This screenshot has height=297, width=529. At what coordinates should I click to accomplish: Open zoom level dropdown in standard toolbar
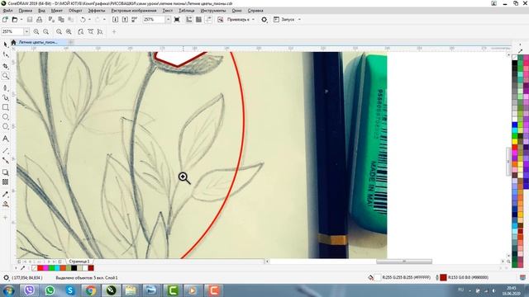point(168,20)
